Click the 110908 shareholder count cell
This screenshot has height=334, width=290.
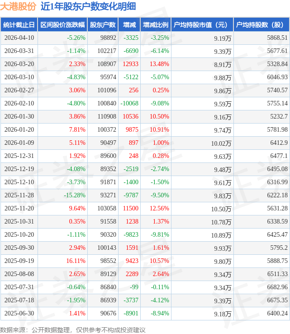(x=106, y=117)
